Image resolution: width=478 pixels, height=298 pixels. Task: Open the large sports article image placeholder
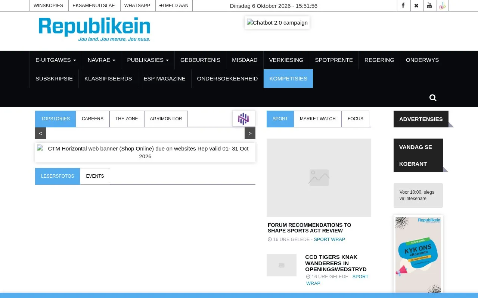[319, 178]
